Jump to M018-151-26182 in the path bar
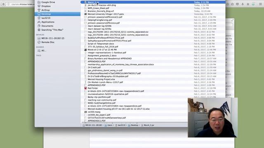The image size is (264, 148). [92, 125]
